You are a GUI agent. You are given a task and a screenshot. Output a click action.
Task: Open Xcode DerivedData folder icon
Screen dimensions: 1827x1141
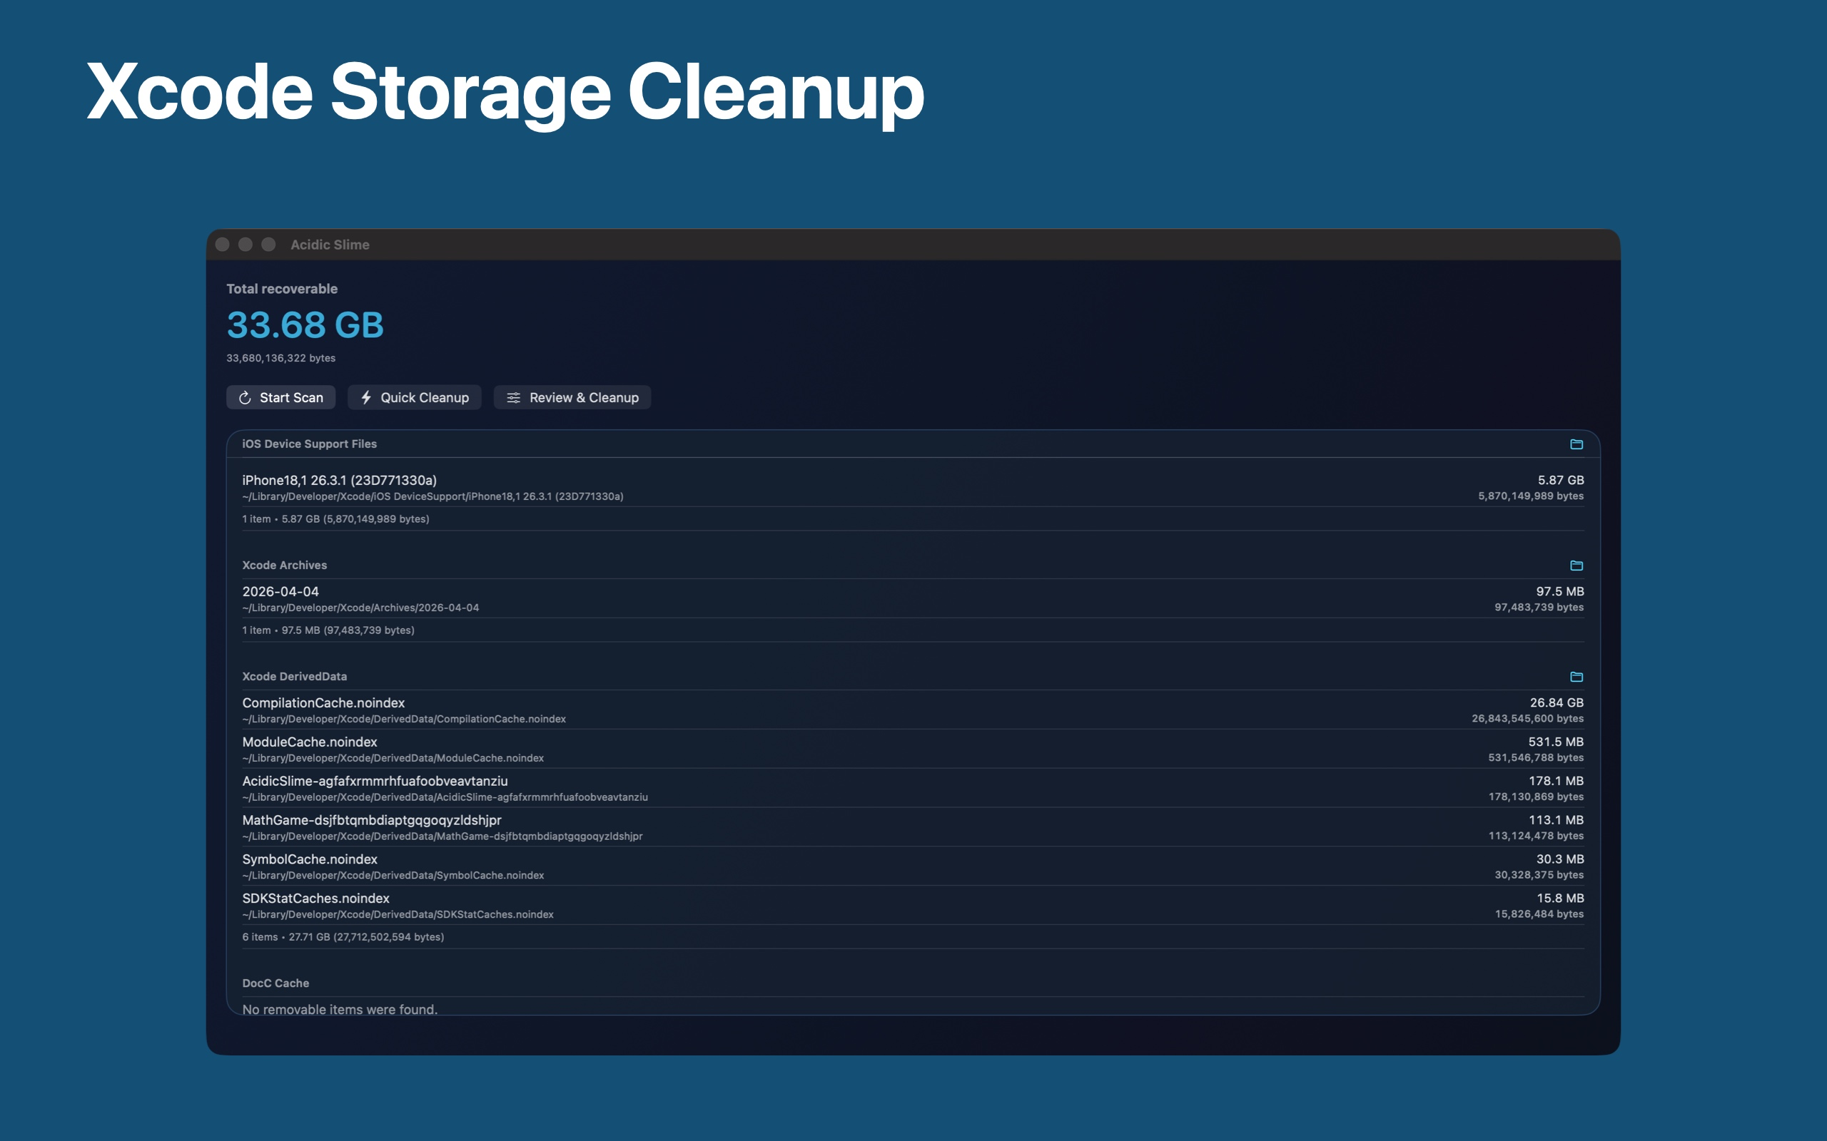click(1577, 676)
